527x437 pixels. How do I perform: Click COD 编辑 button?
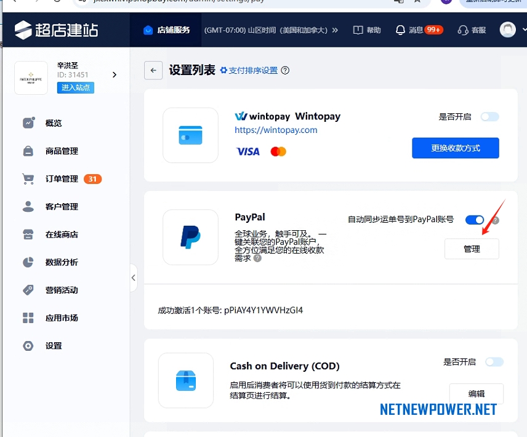477,394
